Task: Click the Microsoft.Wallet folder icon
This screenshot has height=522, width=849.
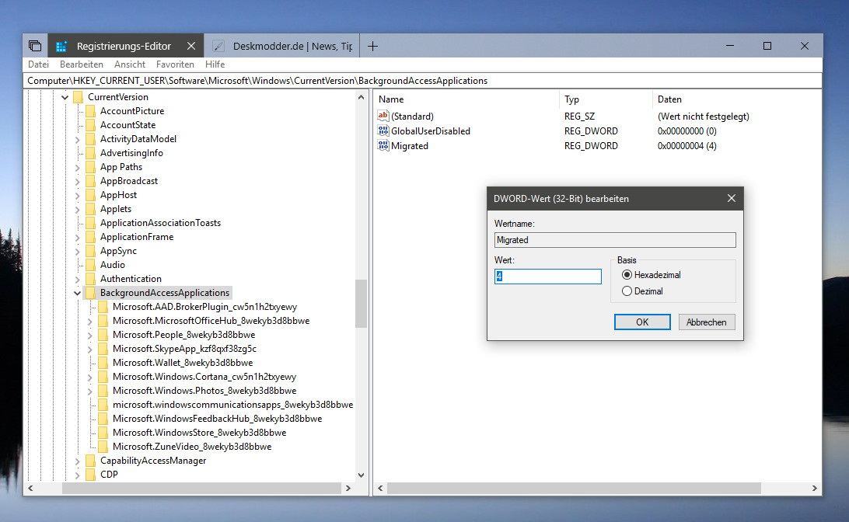Action: coord(103,363)
